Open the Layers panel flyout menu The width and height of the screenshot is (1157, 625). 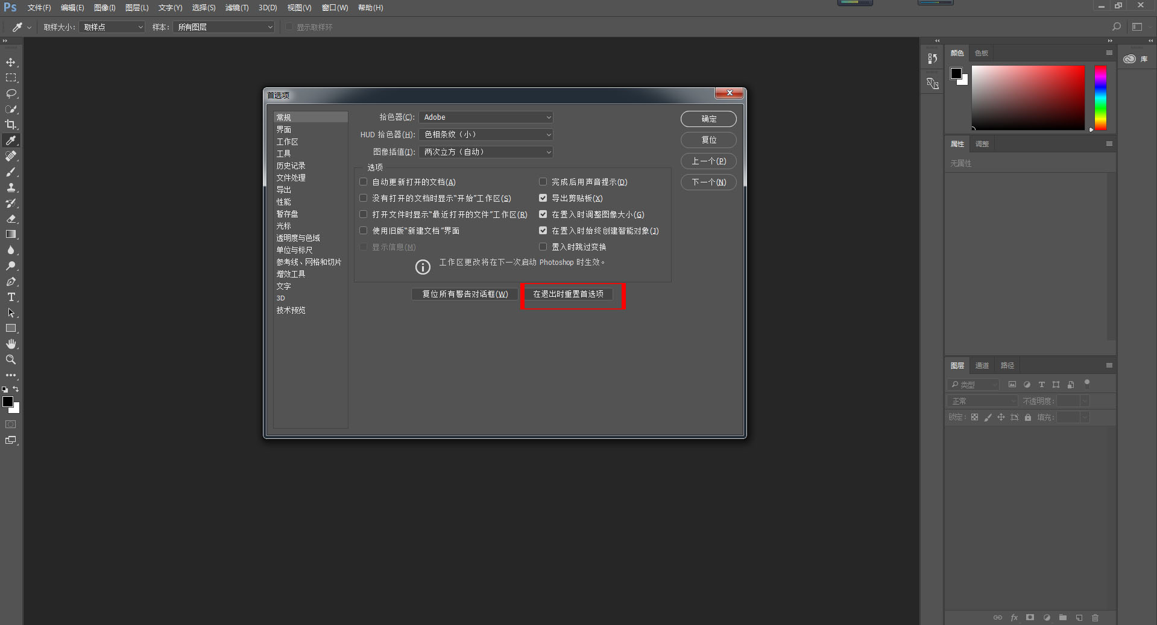tap(1109, 365)
